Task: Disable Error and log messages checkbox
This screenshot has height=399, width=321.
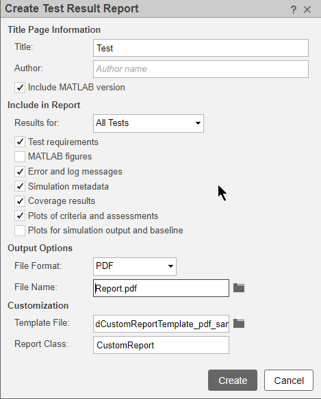Action: pyautogui.click(x=20, y=172)
